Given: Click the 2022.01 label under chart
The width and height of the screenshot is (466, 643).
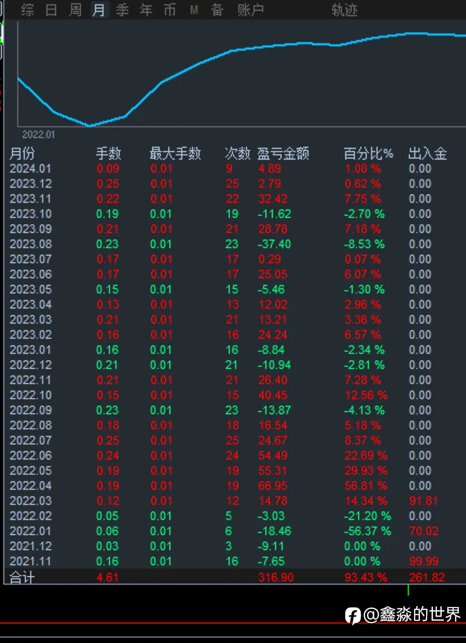Looking at the screenshot, I should tap(38, 134).
